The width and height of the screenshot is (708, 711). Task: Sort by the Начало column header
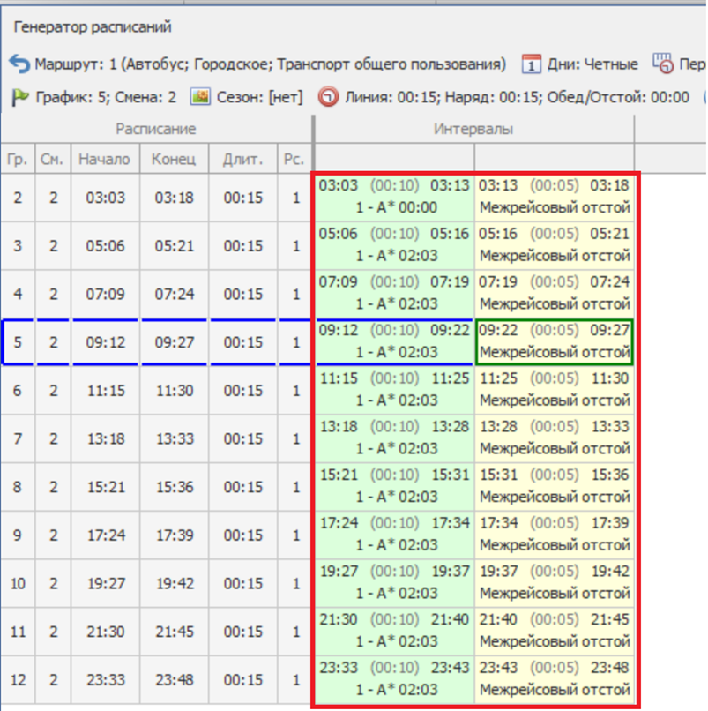click(x=104, y=160)
